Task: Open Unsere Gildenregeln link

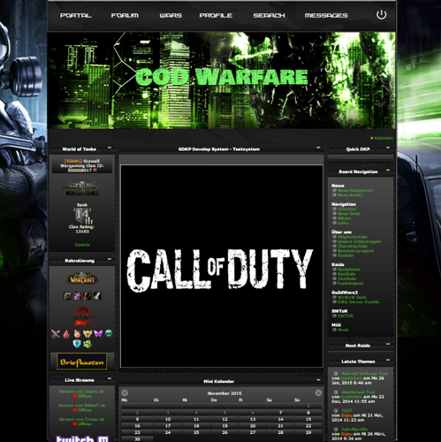Action: (360, 241)
